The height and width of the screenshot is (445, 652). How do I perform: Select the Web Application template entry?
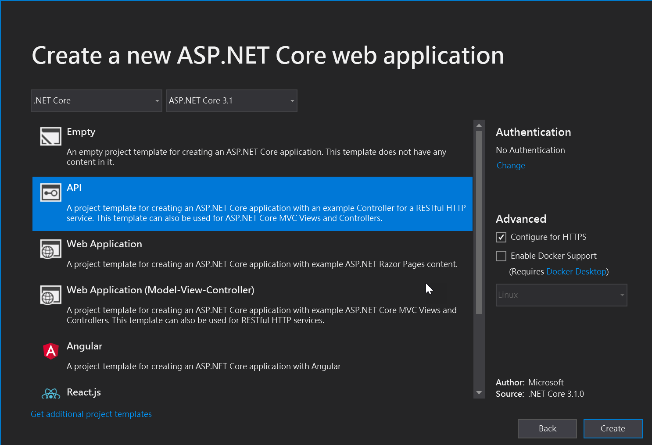pyautogui.click(x=219, y=254)
